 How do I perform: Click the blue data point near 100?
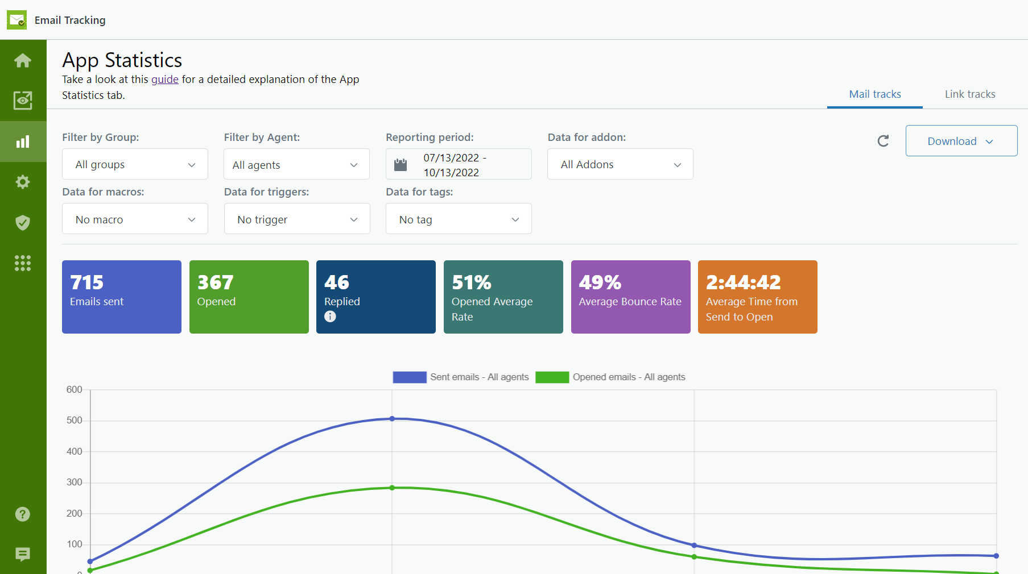[694, 545]
